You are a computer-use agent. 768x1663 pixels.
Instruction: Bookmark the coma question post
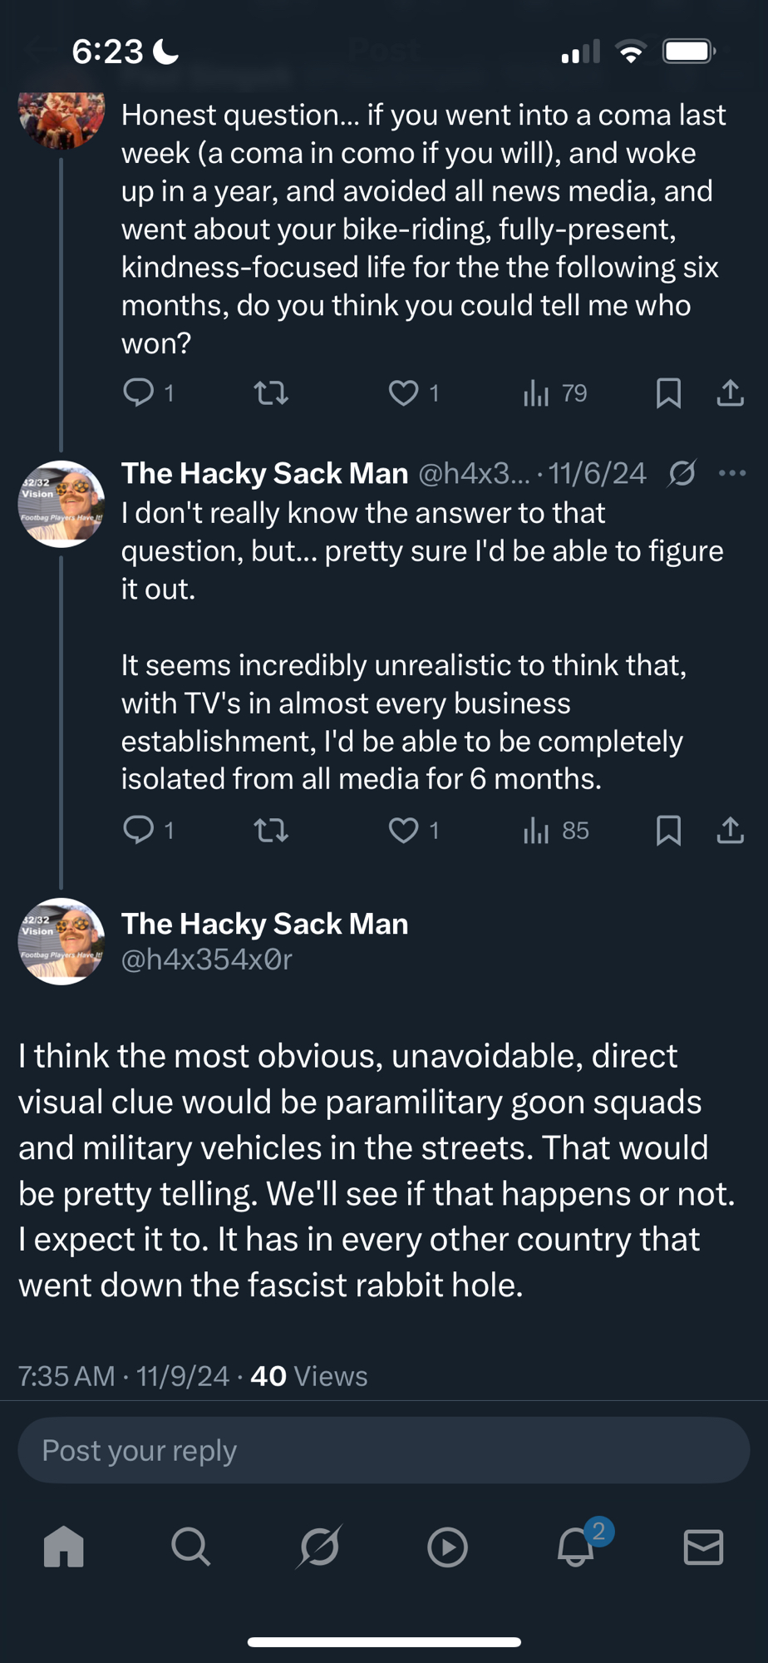(668, 392)
